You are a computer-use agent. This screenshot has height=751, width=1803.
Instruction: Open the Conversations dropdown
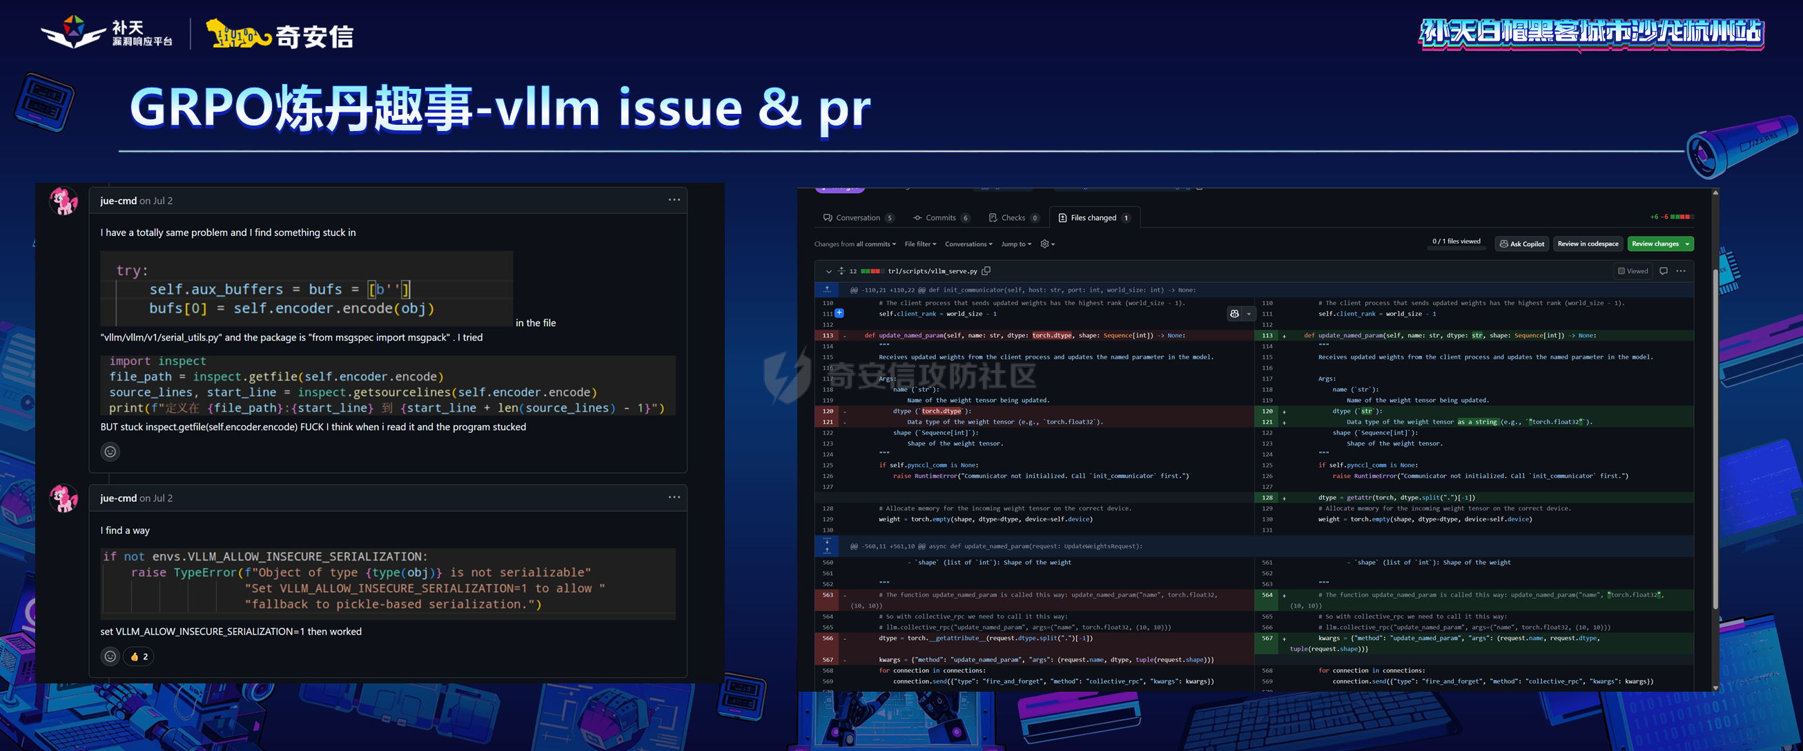(x=968, y=244)
